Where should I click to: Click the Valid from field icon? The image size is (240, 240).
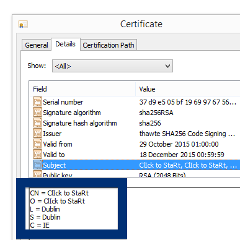tap(37, 144)
